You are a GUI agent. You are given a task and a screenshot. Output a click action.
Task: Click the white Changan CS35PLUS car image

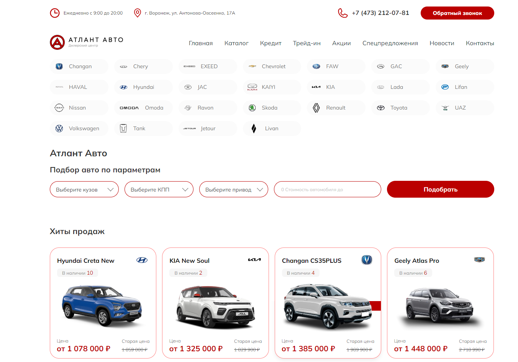(x=328, y=306)
